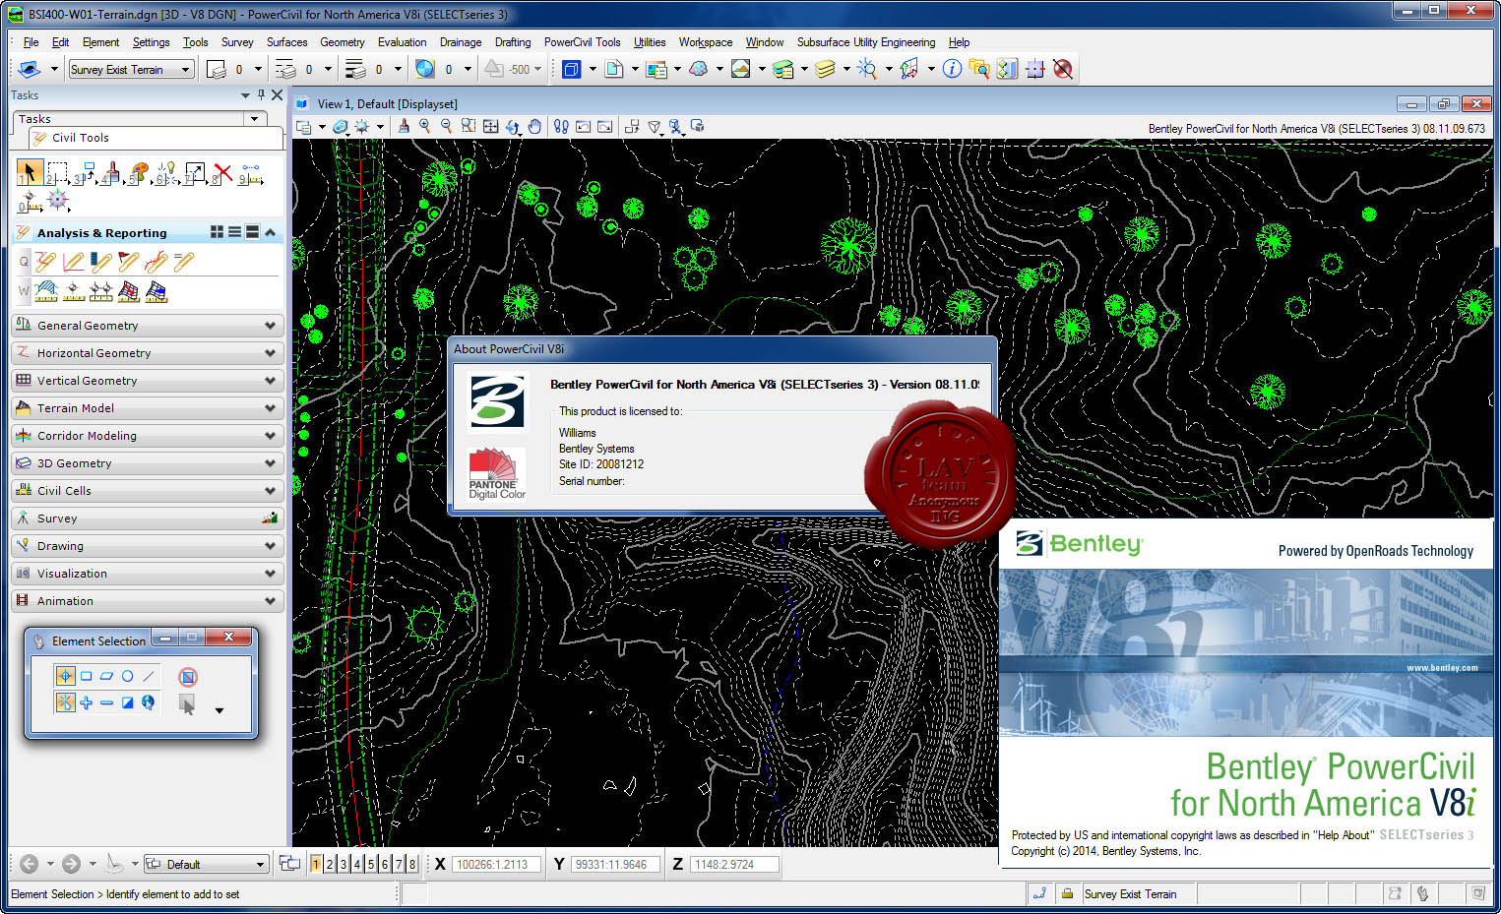
Task: Click the Y coordinate field
Action: [616, 864]
